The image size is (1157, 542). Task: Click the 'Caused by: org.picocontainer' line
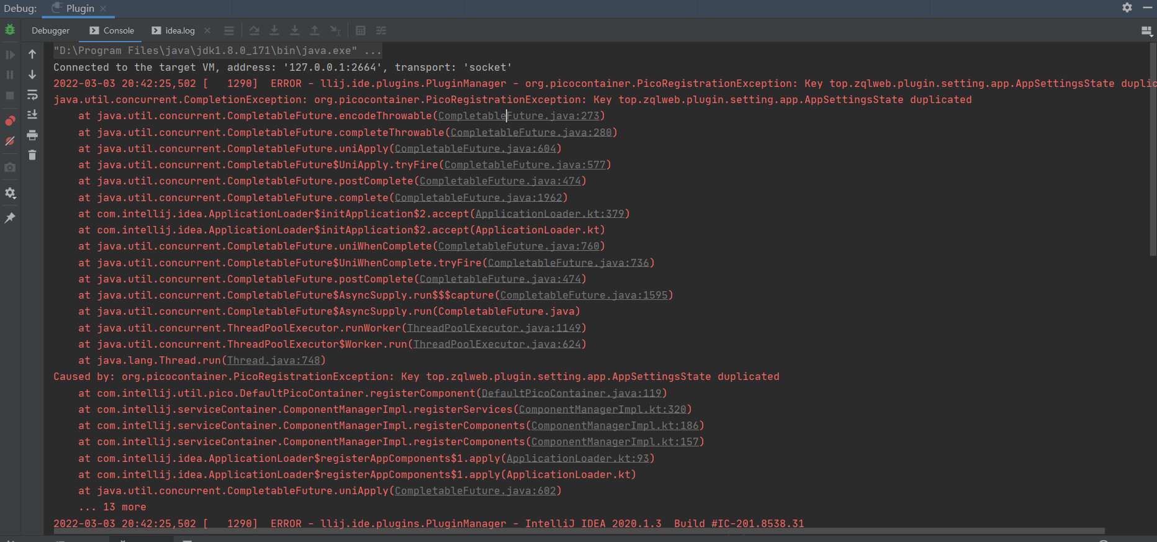tap(416, 376)
